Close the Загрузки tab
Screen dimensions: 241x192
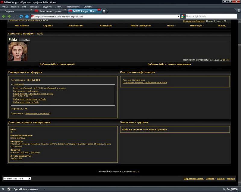(31, 10)
